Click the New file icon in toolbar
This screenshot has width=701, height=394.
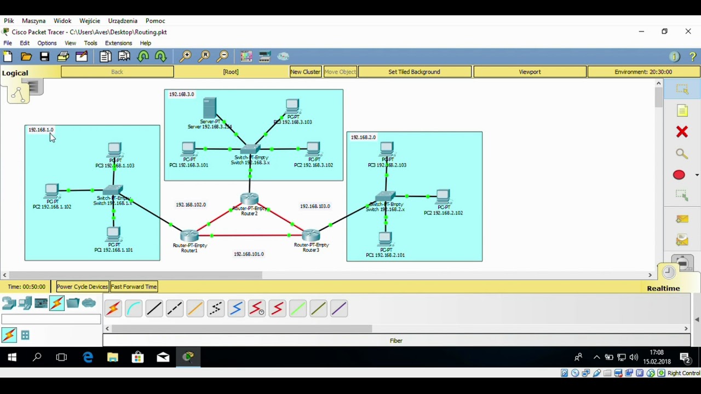tap(8, 56)
